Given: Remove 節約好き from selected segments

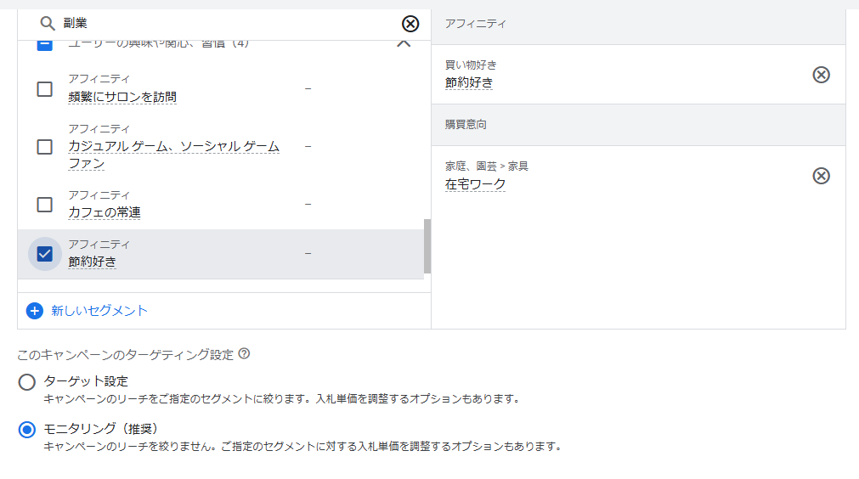Looking at the screenshot, I should pyautogui.click(x=821, y=75).
